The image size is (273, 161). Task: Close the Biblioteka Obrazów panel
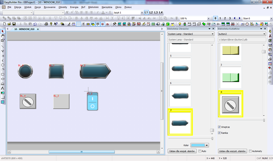[x=213, y=29]
